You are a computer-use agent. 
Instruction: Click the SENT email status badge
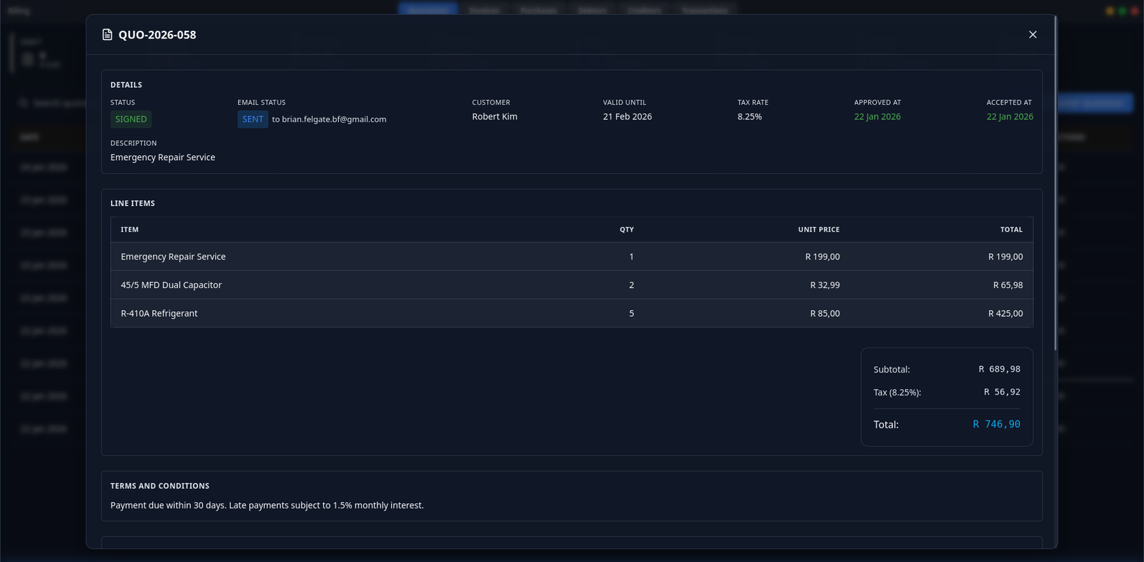click(x=252, y=119)
